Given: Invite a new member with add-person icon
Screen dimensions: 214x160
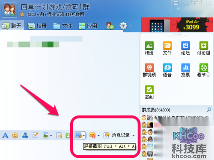Looking at the screenshot, I should click(x=110, y=26).
